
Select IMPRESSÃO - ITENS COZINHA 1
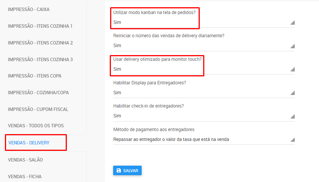40,26
